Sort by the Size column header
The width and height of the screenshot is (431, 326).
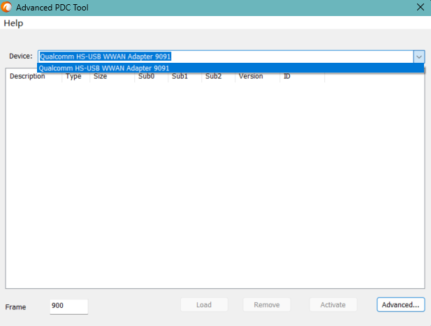click(112, 77)
